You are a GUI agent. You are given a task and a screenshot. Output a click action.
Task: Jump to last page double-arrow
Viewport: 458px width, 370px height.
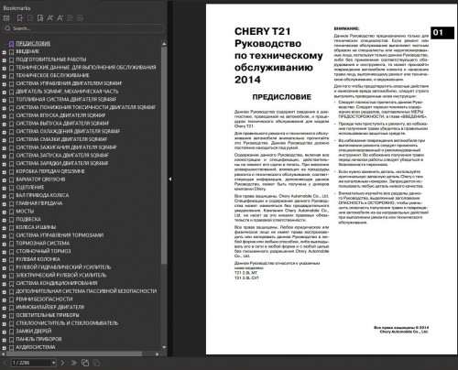click(73, 363)
